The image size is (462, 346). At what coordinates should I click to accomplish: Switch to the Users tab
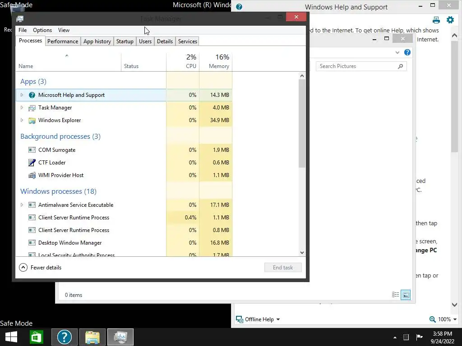click(145, 41)
